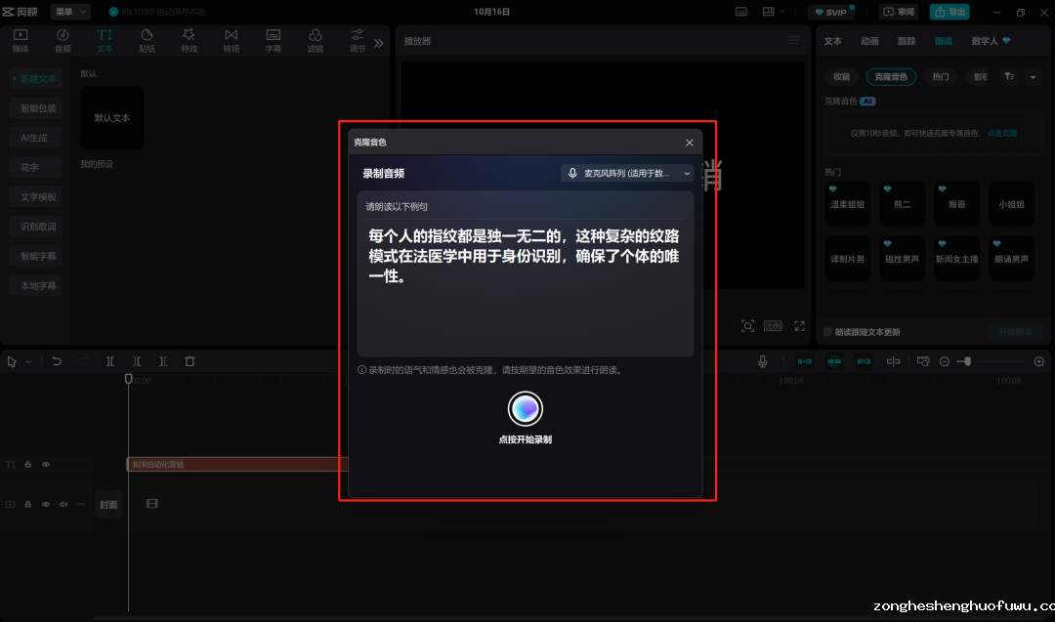Close the 克隆音色 dialog
1055x622 pixels.
point(689,143)
